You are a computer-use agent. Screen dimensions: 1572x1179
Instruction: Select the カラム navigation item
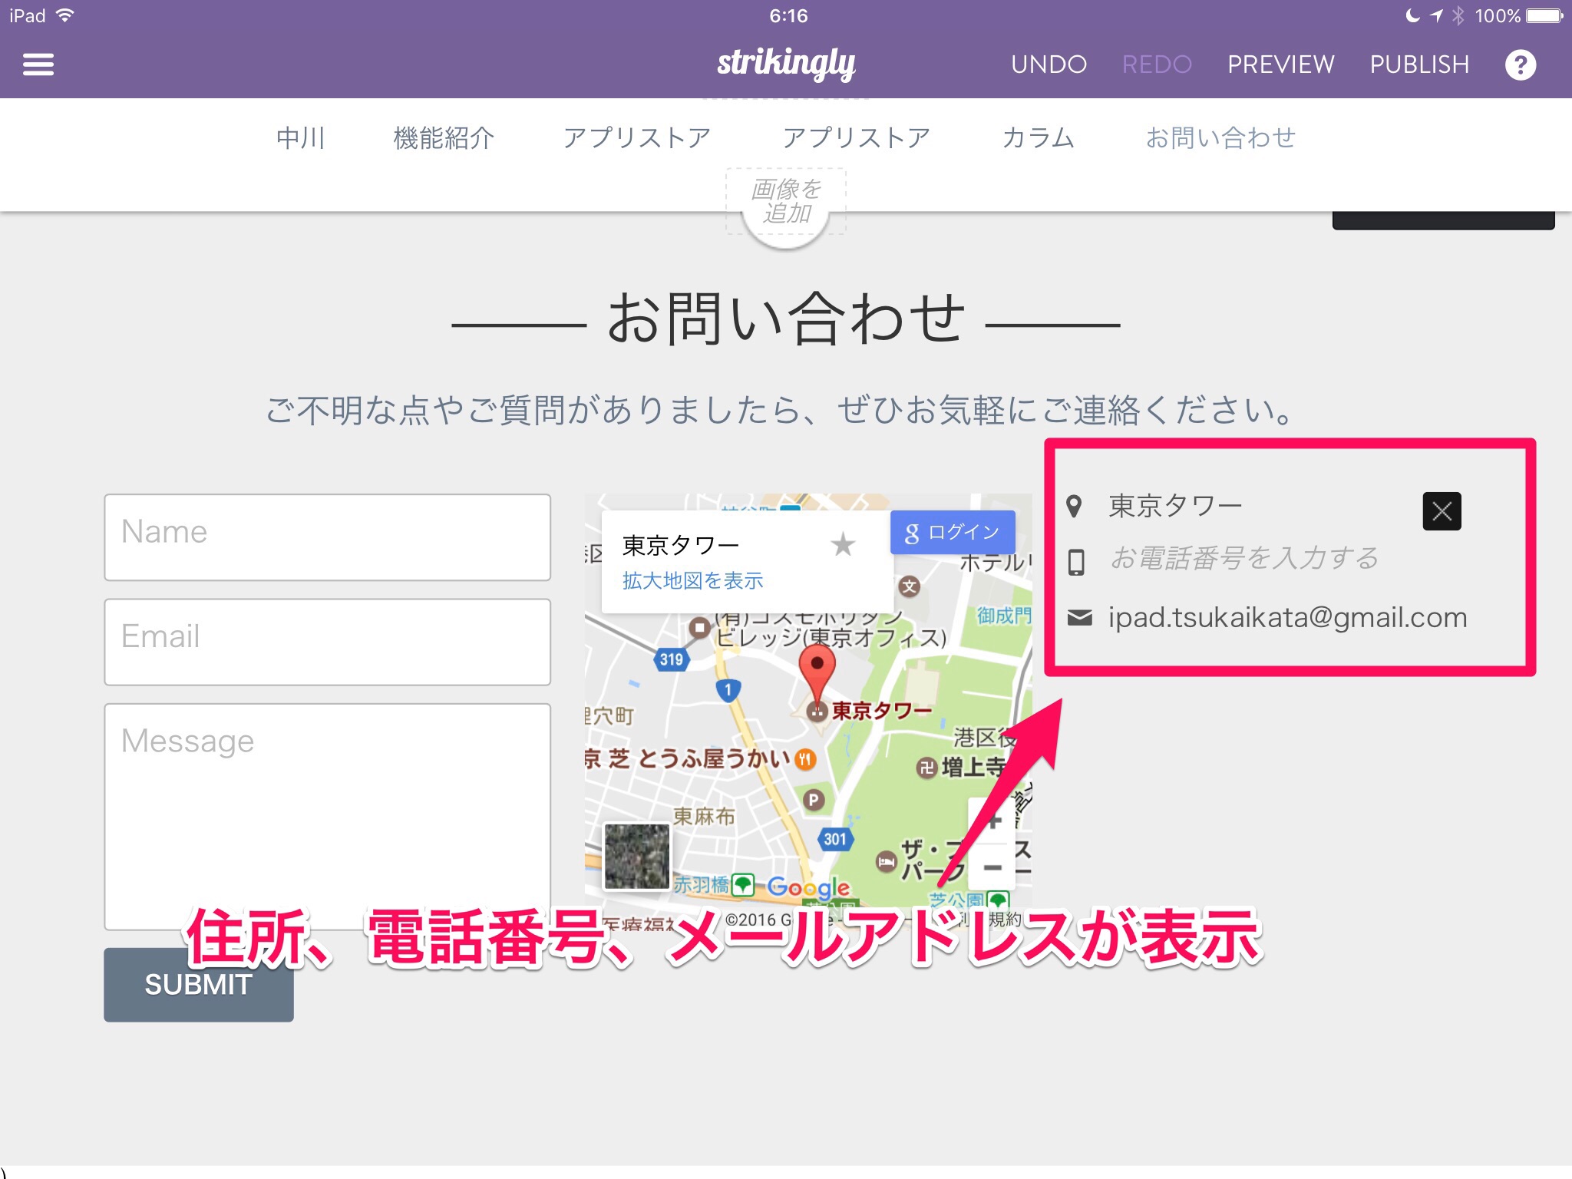click(1038, 138)
